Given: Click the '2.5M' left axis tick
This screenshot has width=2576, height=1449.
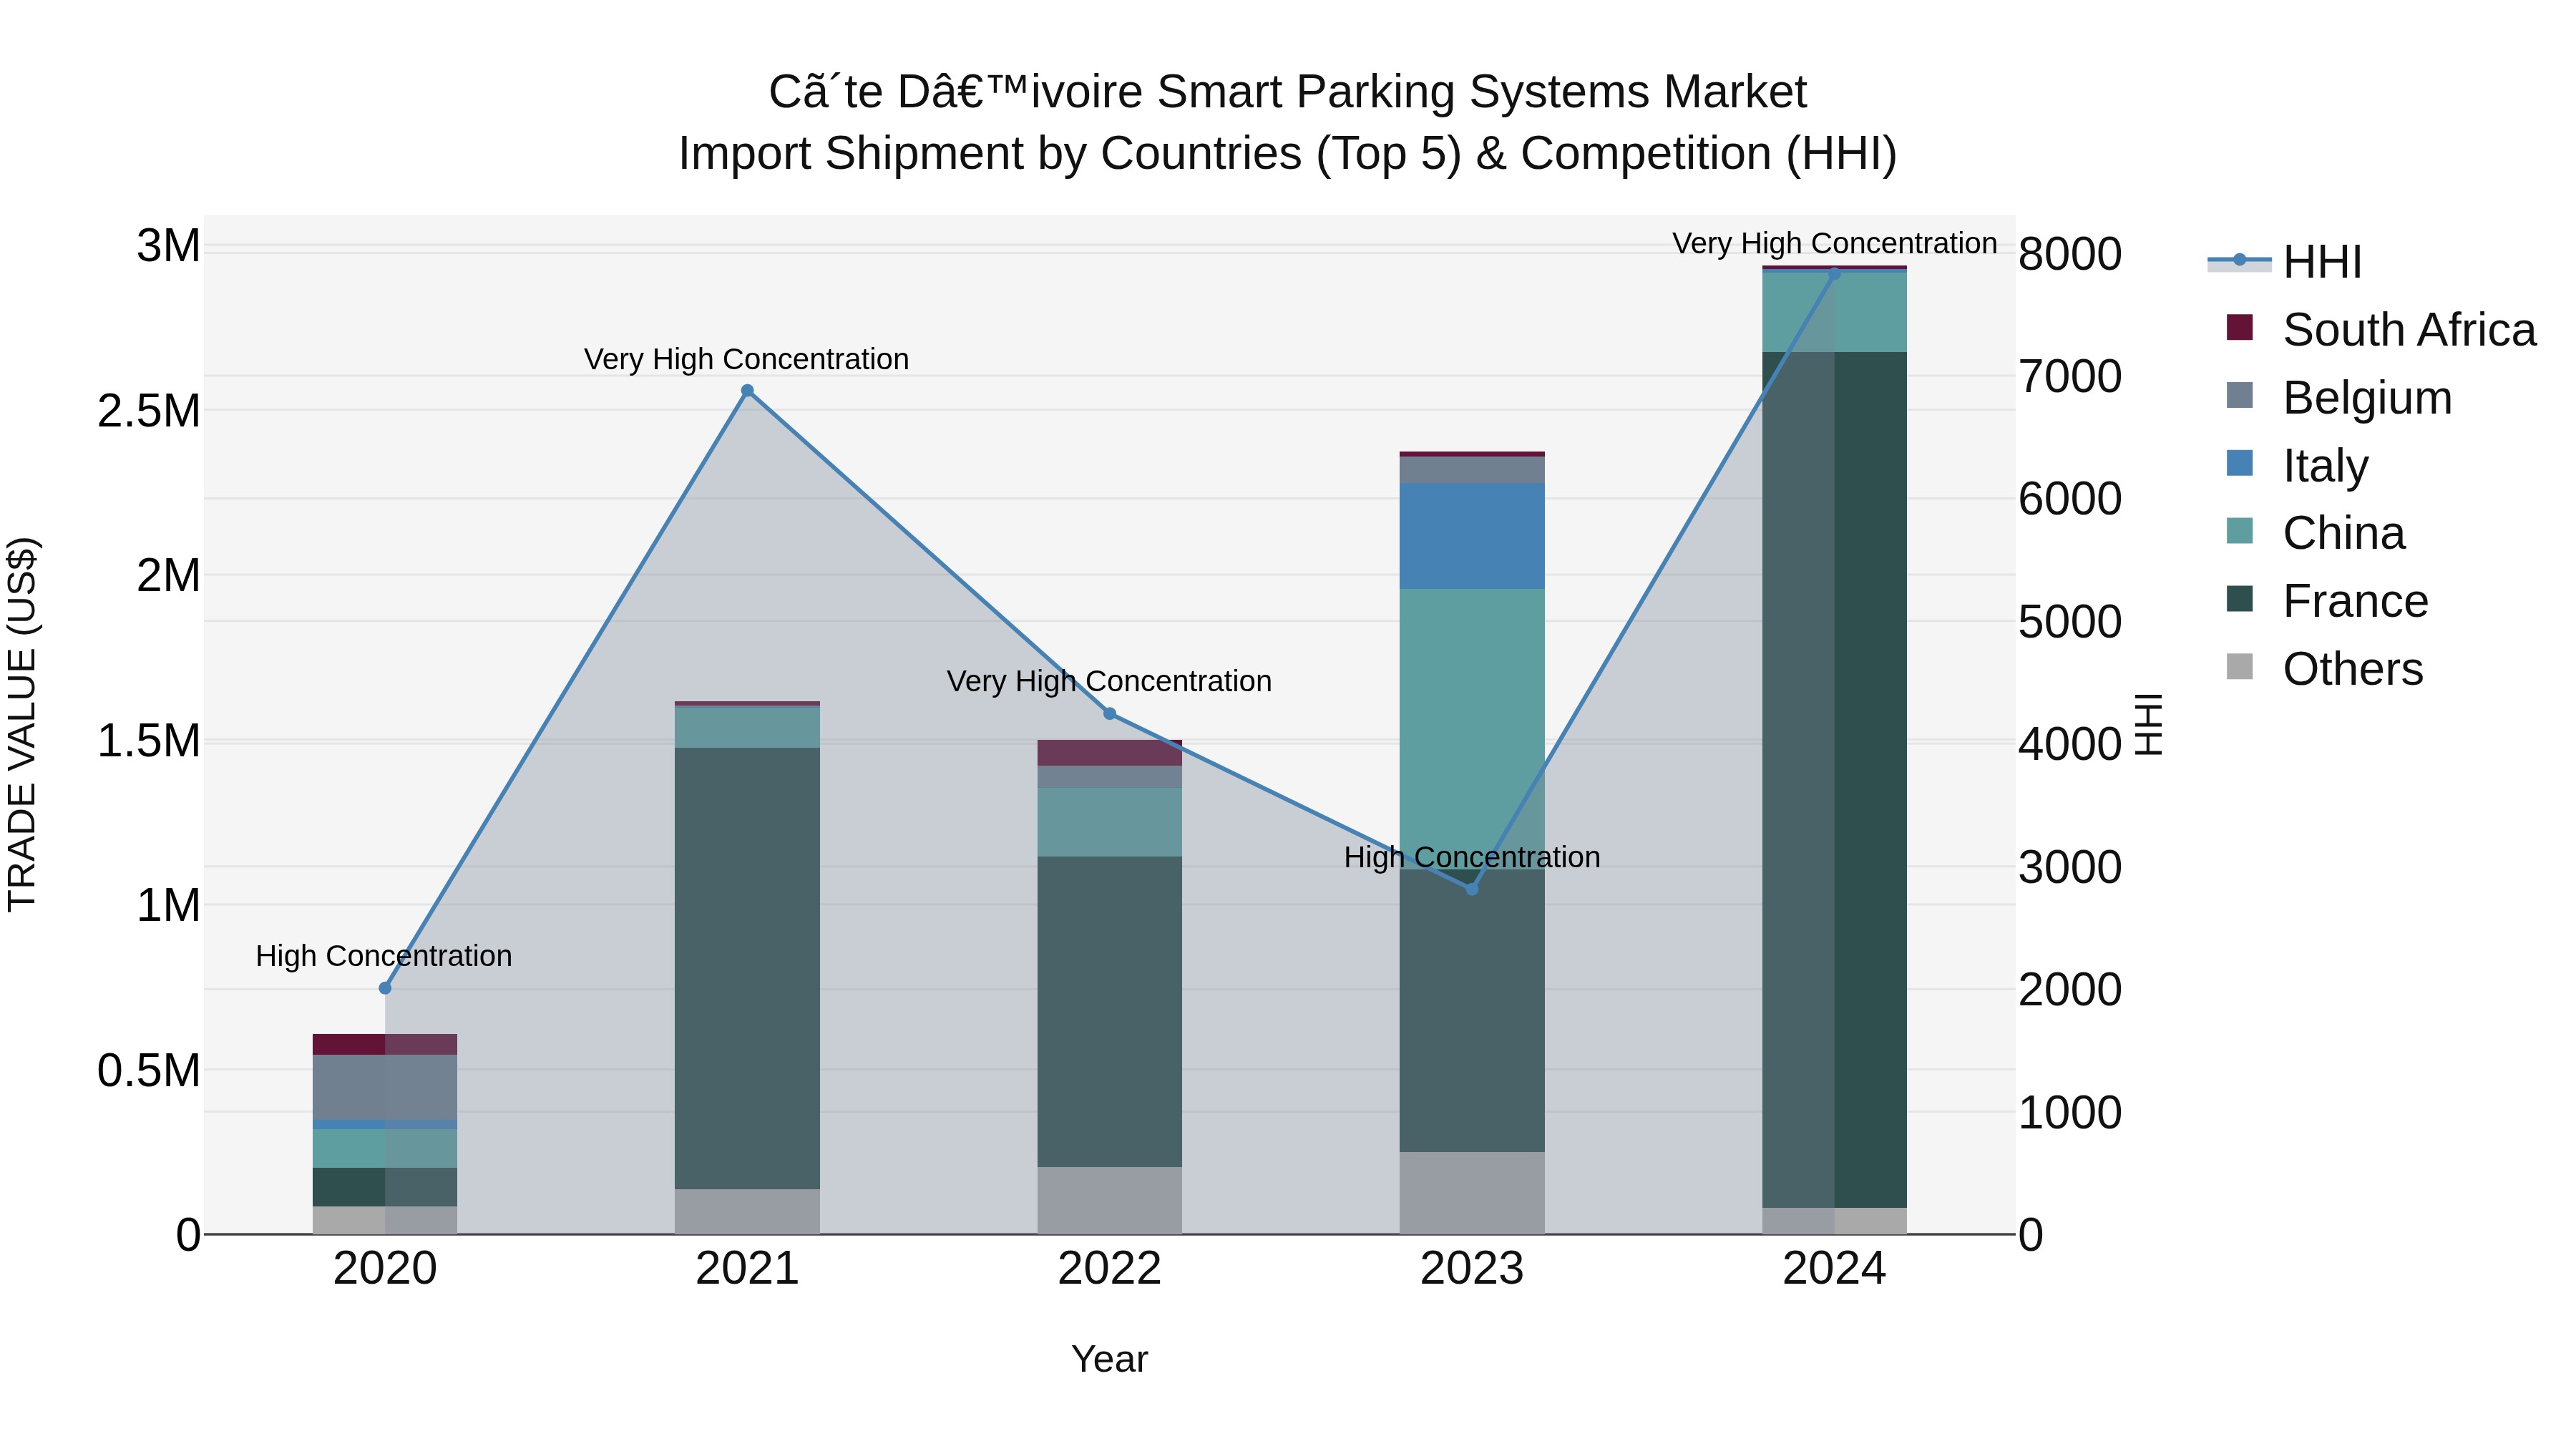Looking at the screenshot, I should (x=149, y=411).
